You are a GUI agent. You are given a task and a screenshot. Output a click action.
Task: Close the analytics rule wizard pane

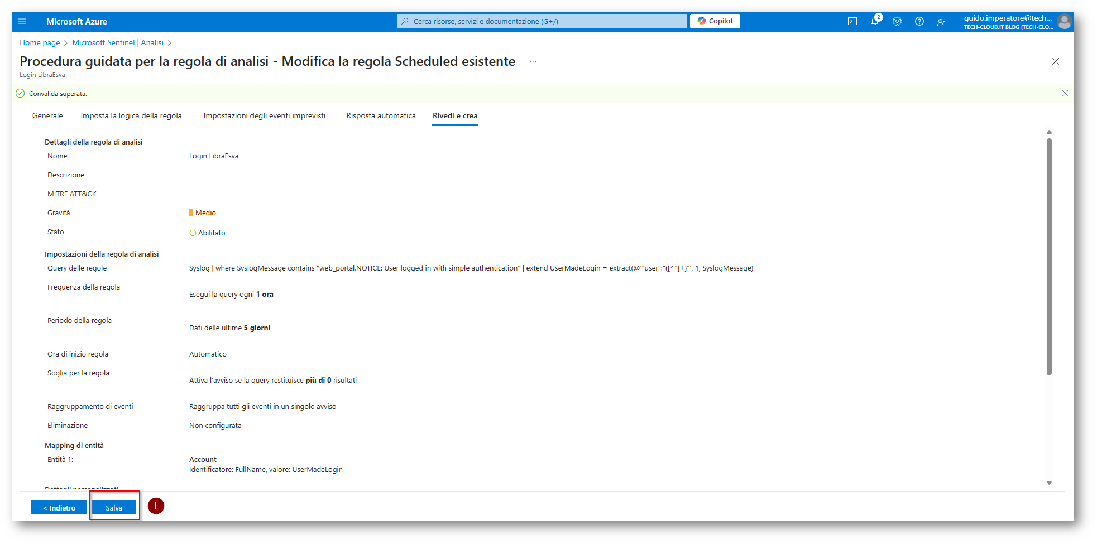pos(1055,61)
